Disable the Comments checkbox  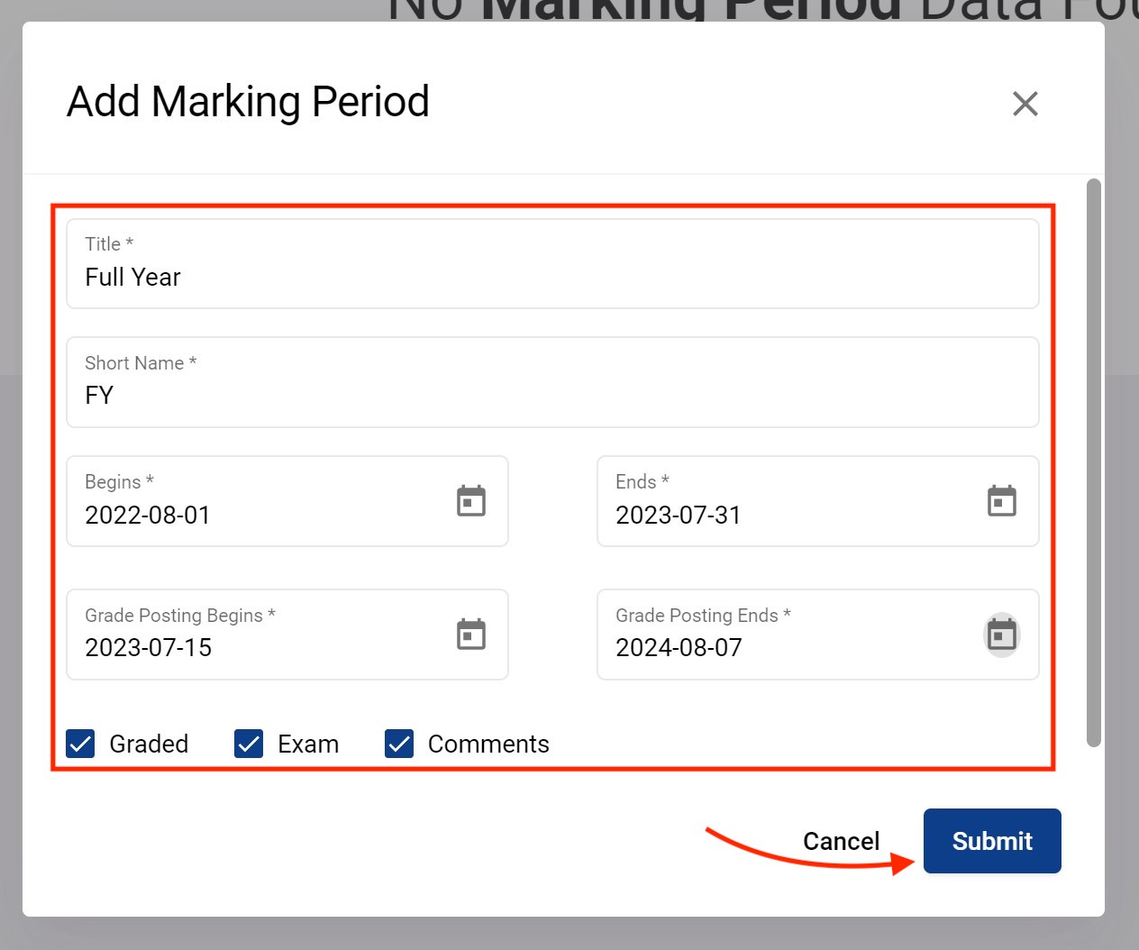point(399,744)
